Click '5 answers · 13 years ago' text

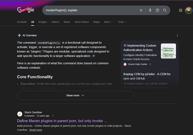pyautogui.click(x=37, y=116)
